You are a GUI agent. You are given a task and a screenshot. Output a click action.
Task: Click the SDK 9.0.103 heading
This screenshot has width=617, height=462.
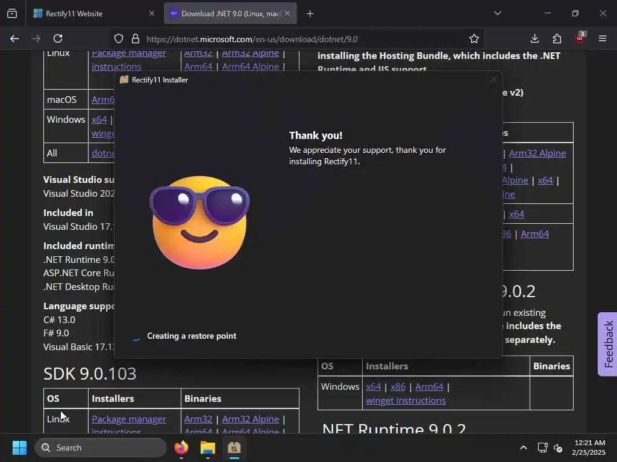click(x=90, y=374)
